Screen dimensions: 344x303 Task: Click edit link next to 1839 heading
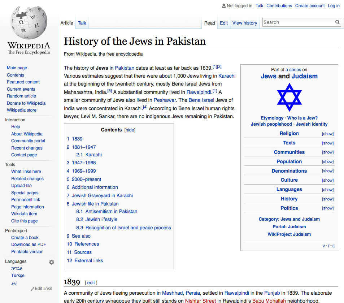coord(91,283)
